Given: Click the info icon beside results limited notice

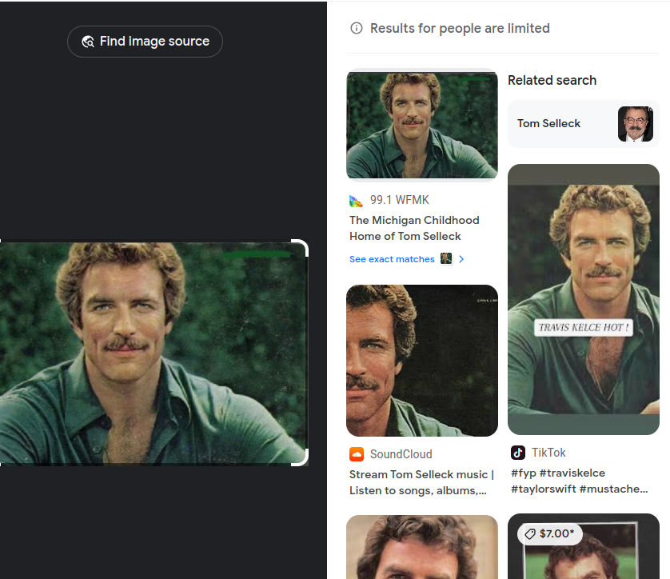Looking at the screenshot, I should [357, 28].
